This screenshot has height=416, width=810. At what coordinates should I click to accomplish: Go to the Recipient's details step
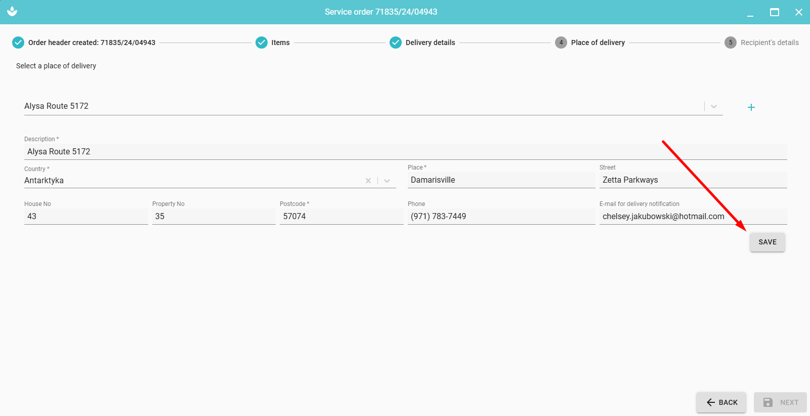pos(769,43)
